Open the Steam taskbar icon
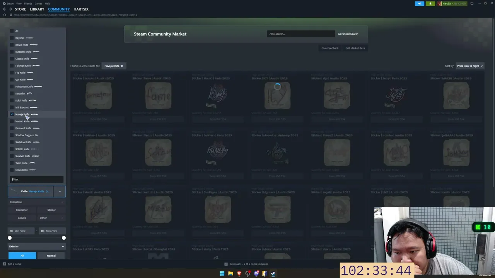Screen dimensions: 495x278 tap(273, 273)
